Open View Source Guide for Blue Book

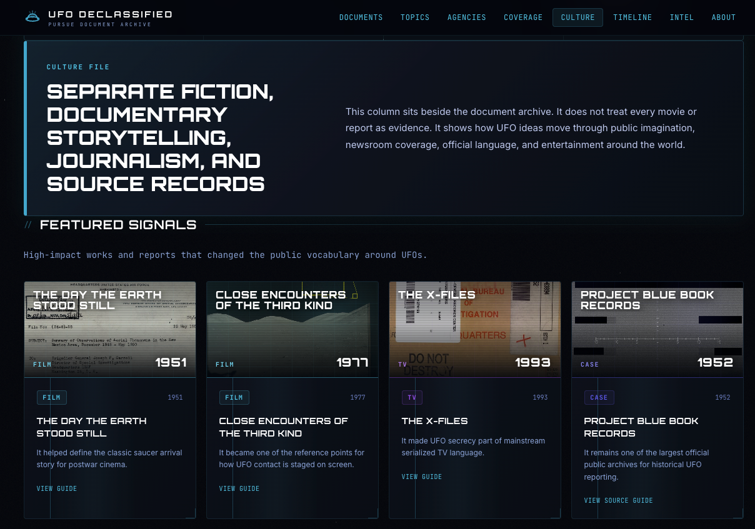tap(619, 500)
